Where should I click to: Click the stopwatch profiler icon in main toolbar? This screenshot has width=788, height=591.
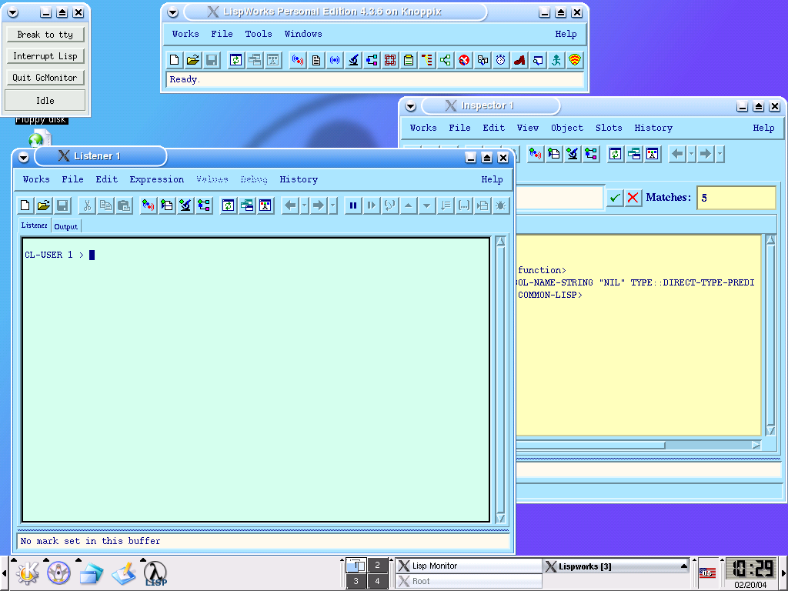[501, 60]
